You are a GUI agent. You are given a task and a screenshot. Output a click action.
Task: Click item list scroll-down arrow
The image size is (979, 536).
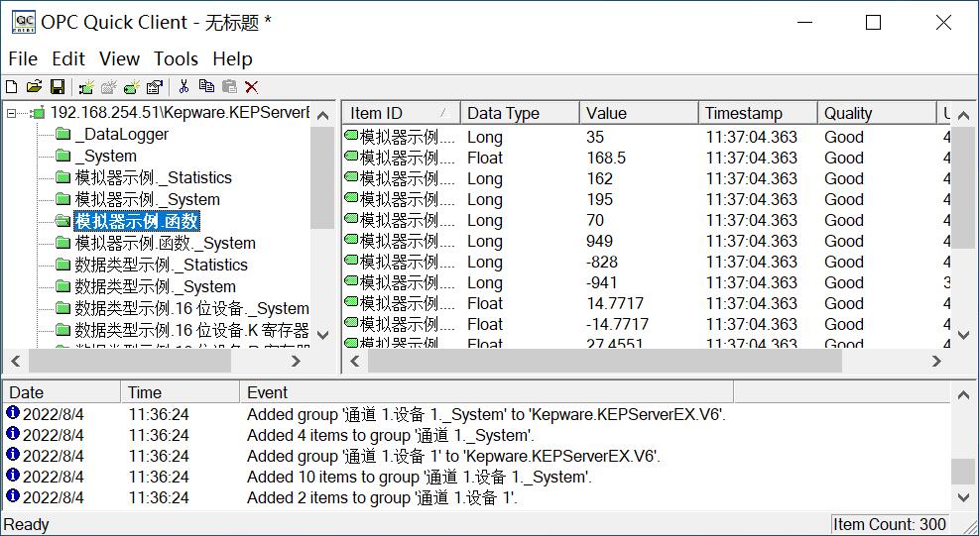pyautogui.click(x=963, y=335)
